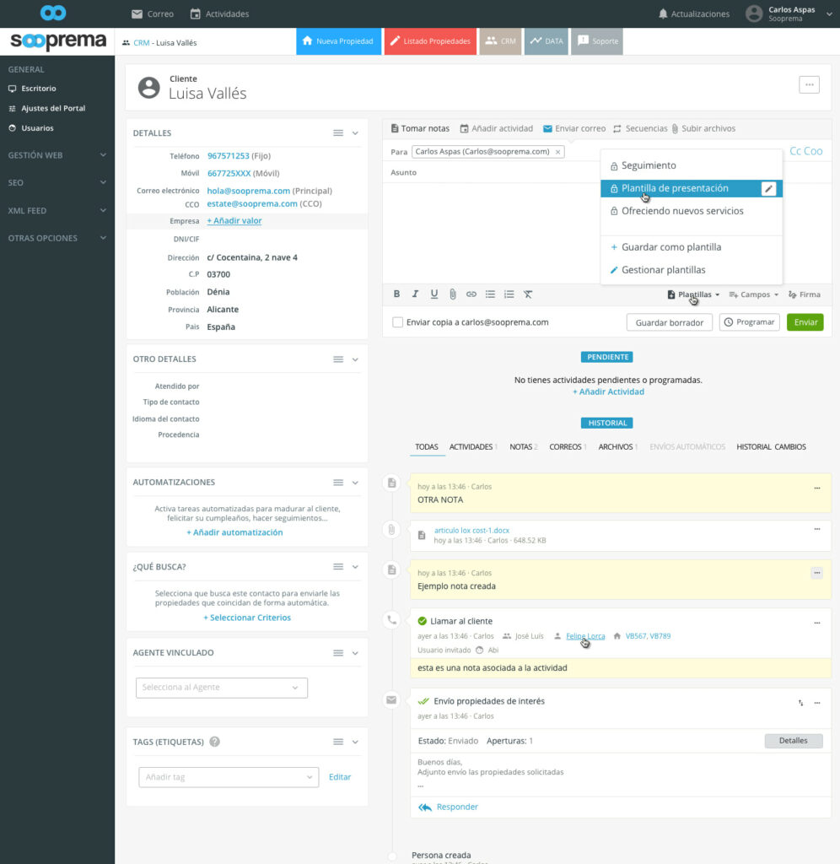
Task: Open the Campos dropdown
Action: (753, 294)
